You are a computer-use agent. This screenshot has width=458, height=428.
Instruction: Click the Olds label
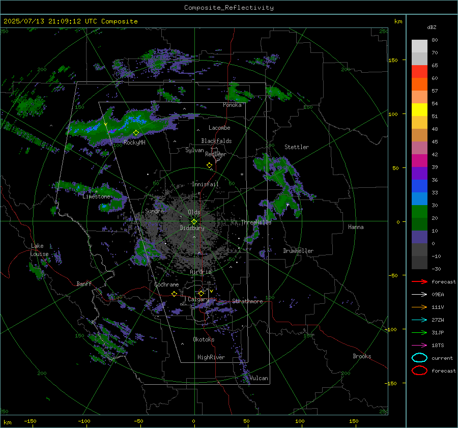(x=194, y=212)
